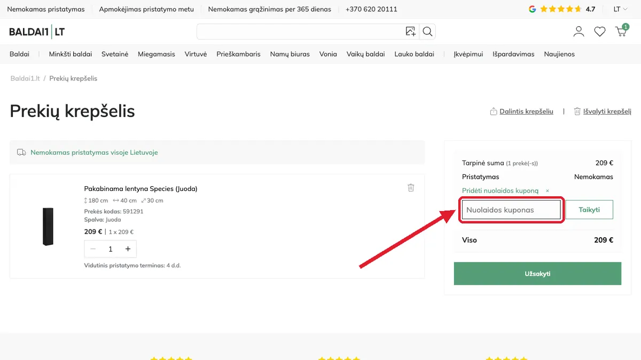This screenshot has width=641, height=360.
Task: Open the Virtuvė category
Action: (x=196, y=54)
